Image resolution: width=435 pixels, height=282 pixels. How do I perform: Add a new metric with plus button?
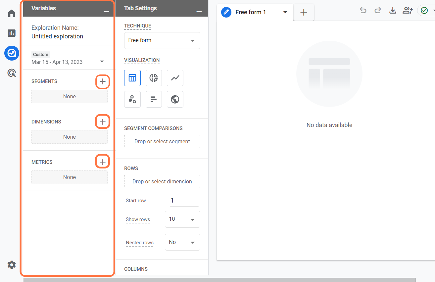103,162
